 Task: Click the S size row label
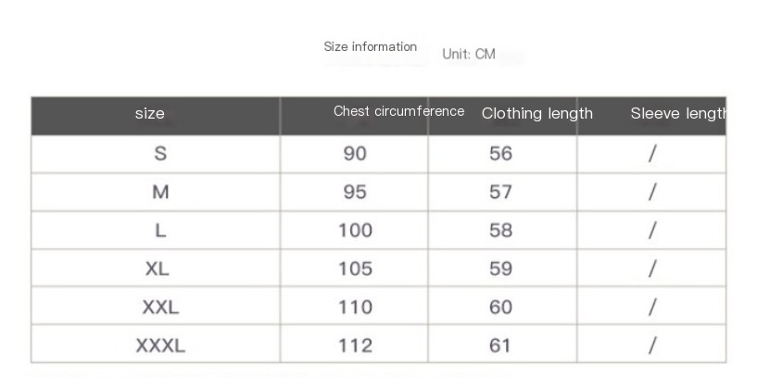[160, 154]
